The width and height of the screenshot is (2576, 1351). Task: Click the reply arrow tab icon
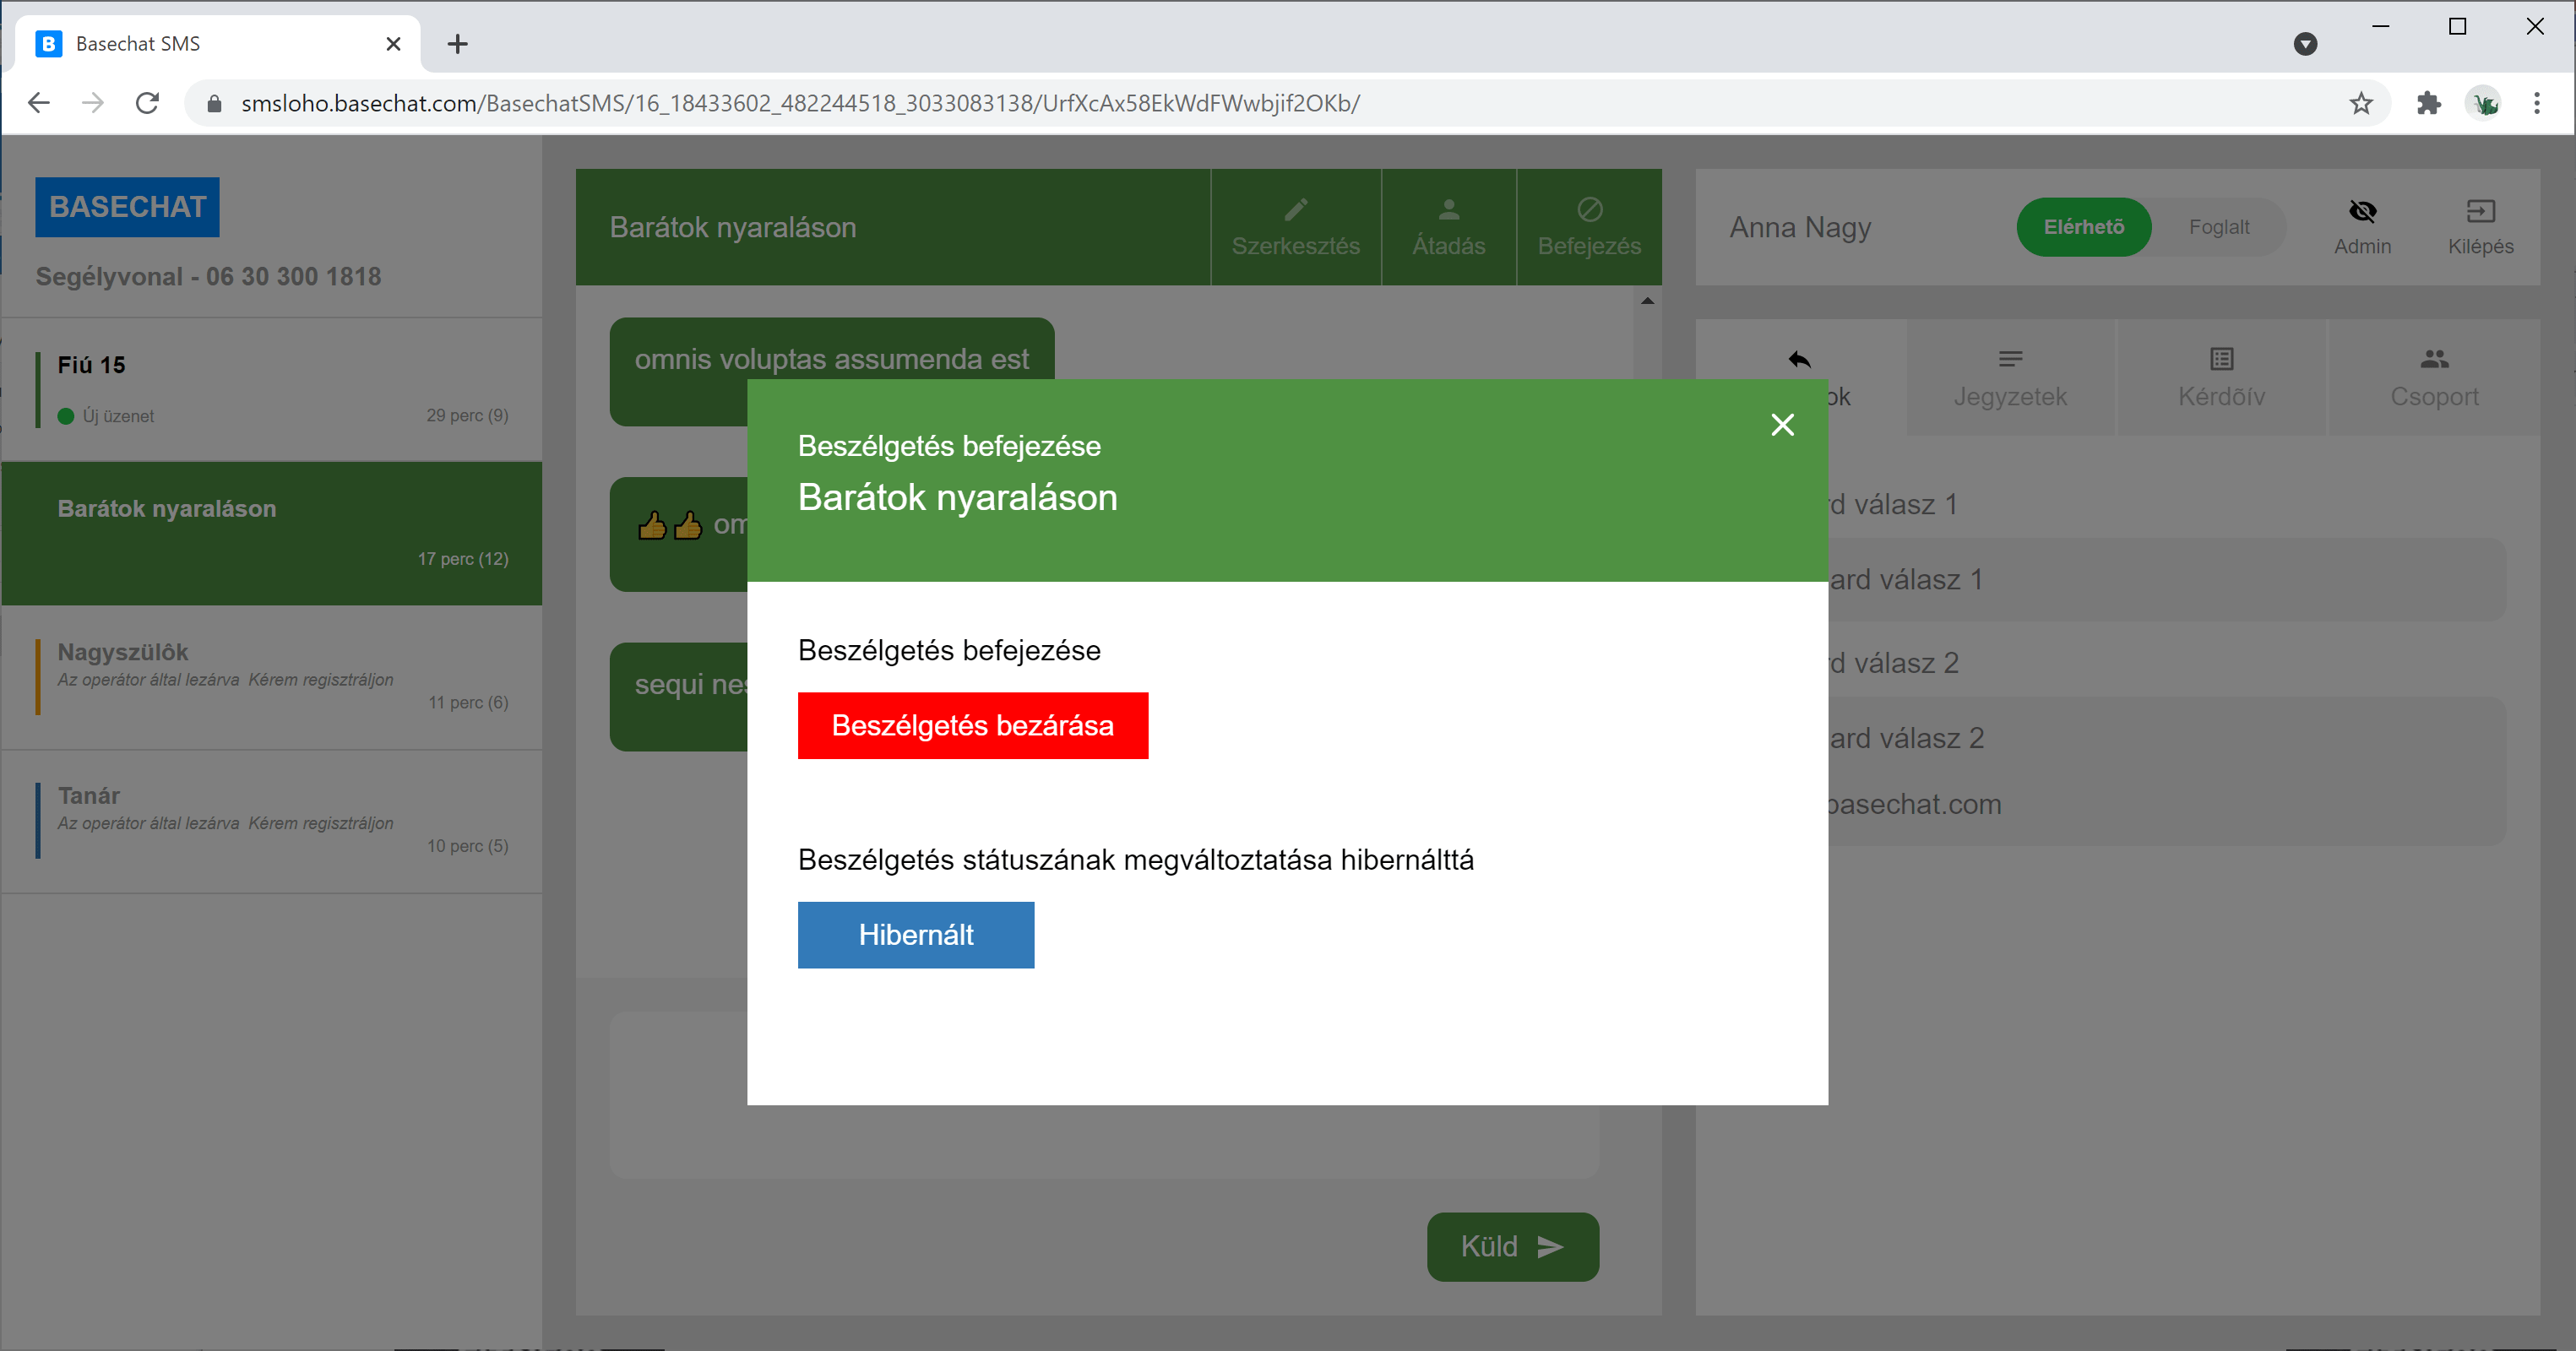tap(1799, 359)
